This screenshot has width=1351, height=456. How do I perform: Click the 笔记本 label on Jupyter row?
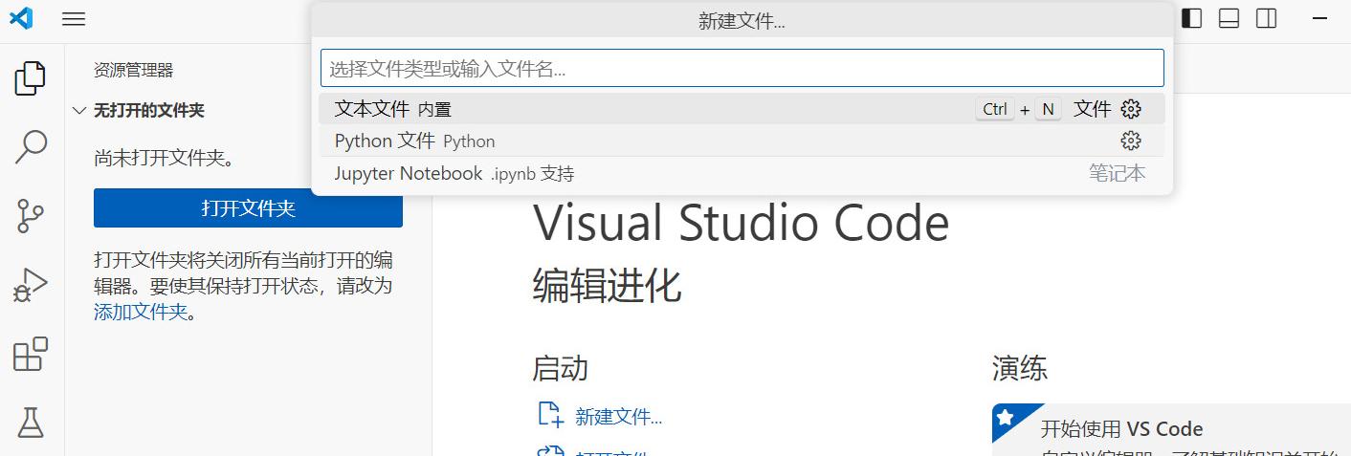click(x=1117, y=173)
